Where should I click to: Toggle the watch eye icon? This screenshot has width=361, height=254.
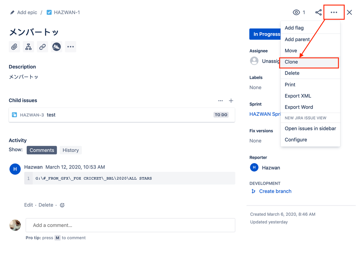point(296,12)
